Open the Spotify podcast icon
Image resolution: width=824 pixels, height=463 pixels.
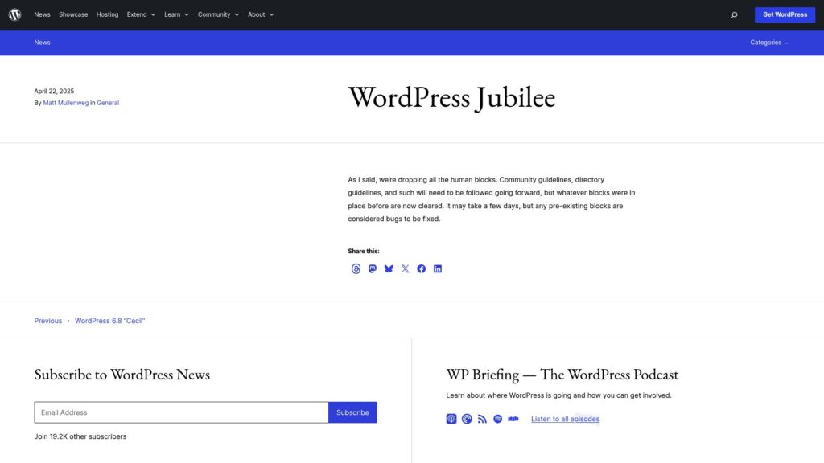497,419
